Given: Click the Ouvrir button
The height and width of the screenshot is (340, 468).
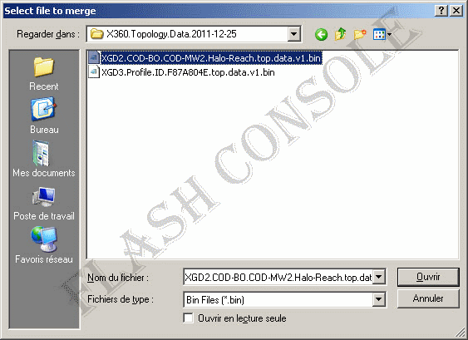Looking at the screenshot, I should 428,277.
